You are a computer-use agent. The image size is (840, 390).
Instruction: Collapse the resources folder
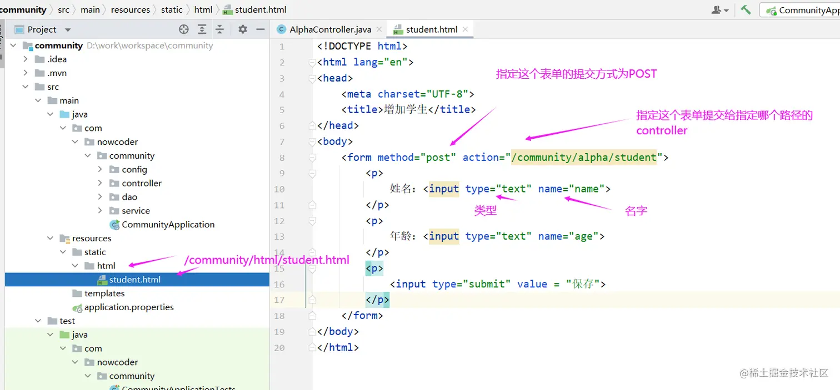pos(51,238)
